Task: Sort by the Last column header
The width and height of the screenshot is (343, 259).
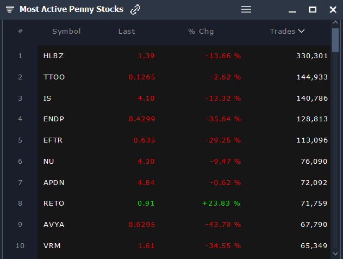Action: coord(127,32)
